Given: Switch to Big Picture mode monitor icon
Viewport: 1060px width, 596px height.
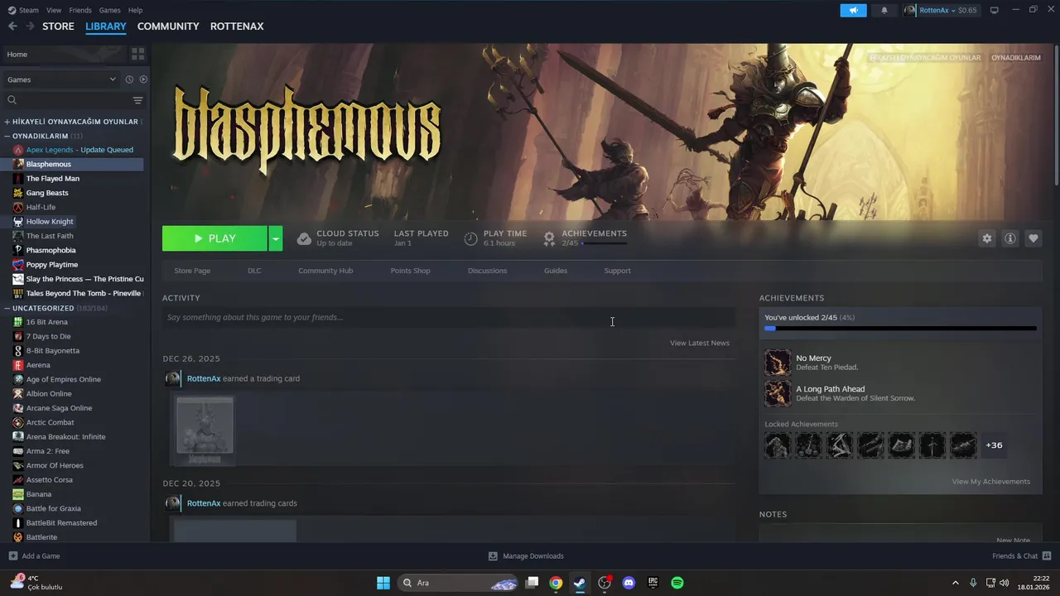Looking at the screenshot, I should tap(995, 10).
